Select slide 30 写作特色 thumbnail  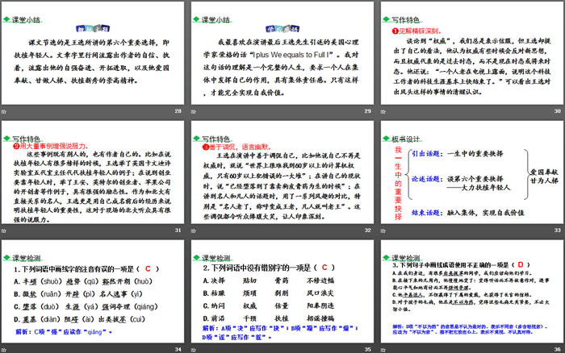coord(472,53)
